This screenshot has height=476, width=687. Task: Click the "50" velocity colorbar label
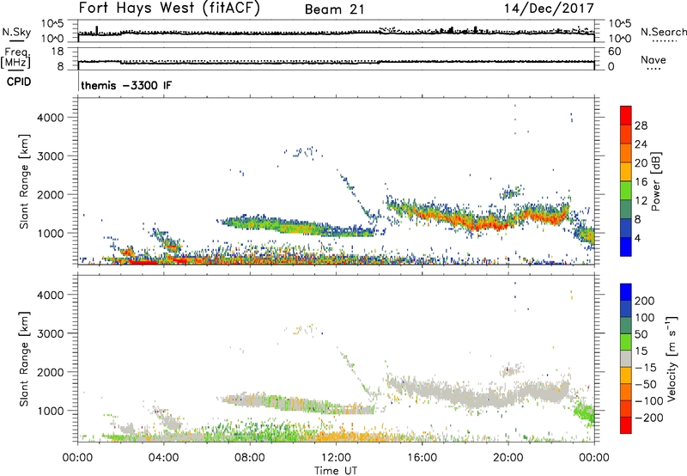pyautogui.click(x=641, y=334)
